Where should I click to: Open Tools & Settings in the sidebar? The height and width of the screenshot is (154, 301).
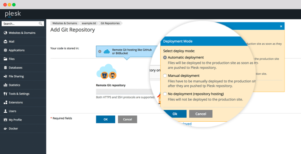(x=23, y=94)
